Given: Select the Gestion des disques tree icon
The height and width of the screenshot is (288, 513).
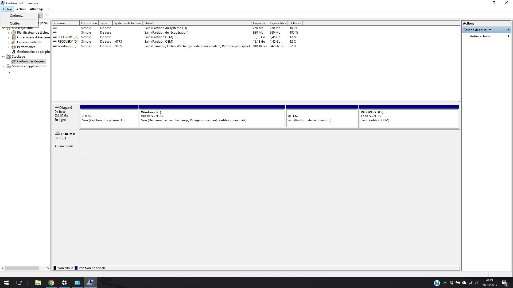Looking at the screenshot, I should click(14, 61).
